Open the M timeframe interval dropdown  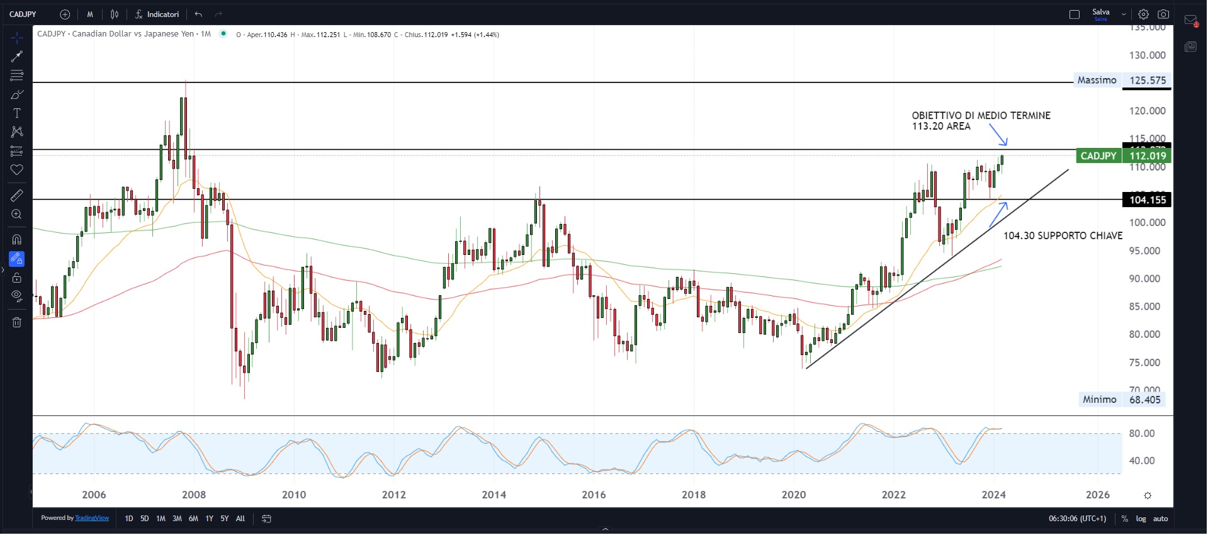click(x=90, y=14)
